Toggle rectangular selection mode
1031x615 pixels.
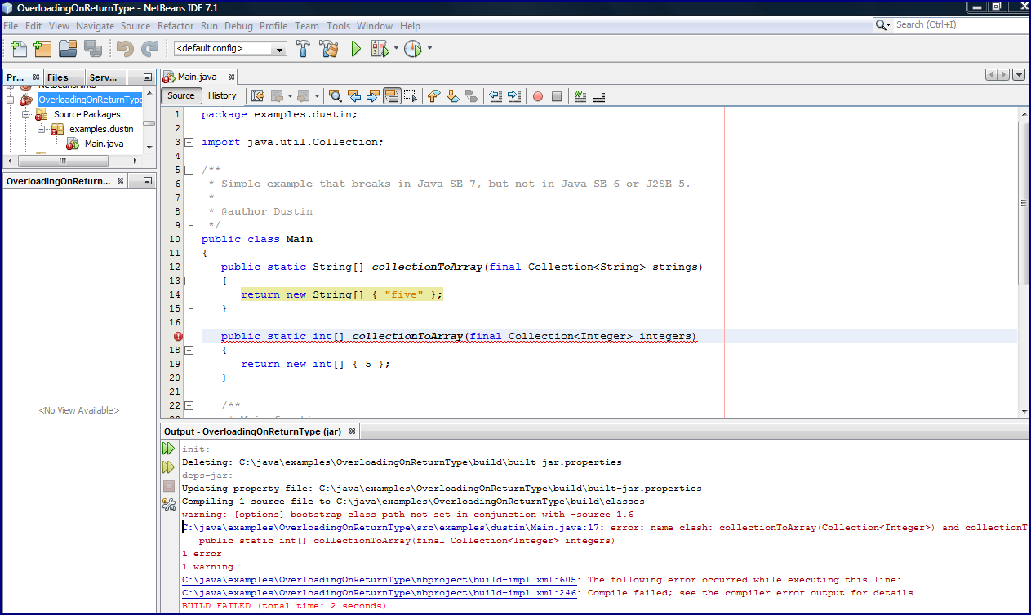(410, 96)
